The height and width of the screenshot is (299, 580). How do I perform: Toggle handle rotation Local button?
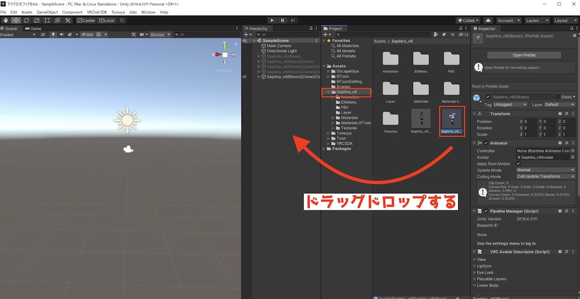(x=106, y=20)
